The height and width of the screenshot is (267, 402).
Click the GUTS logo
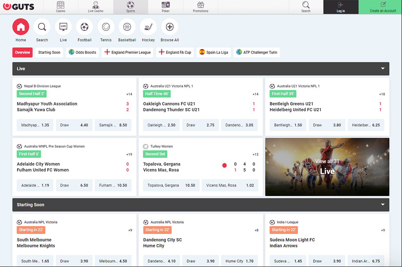18,7
